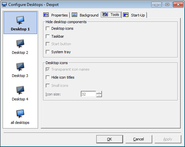185x147 pixels.
Task: Click the Start-Up tab folder icon
Action: coord(126,15)
